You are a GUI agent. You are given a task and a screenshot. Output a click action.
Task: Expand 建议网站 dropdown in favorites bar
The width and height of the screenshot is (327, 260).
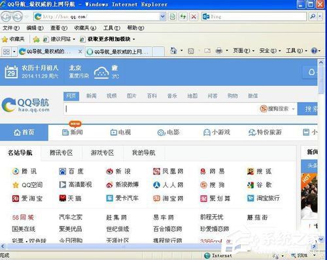pyautogui.click(x=74, y=39)
